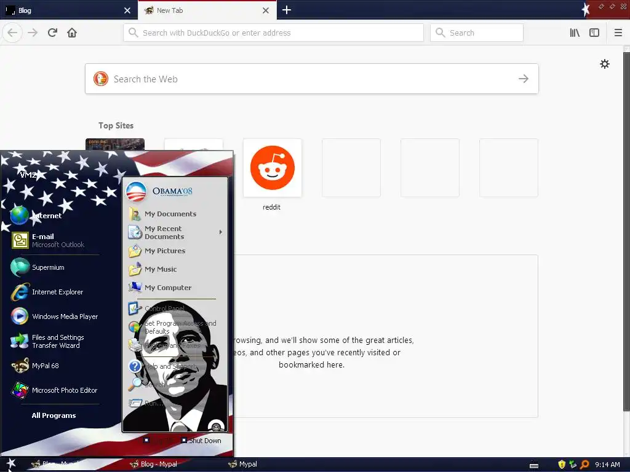
Task: Close the Blog tab with its X
Action: coord(127,10)
